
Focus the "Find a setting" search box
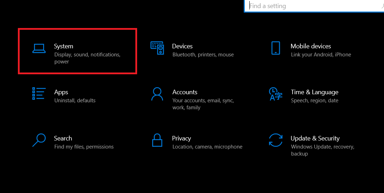tap(309, 6)
